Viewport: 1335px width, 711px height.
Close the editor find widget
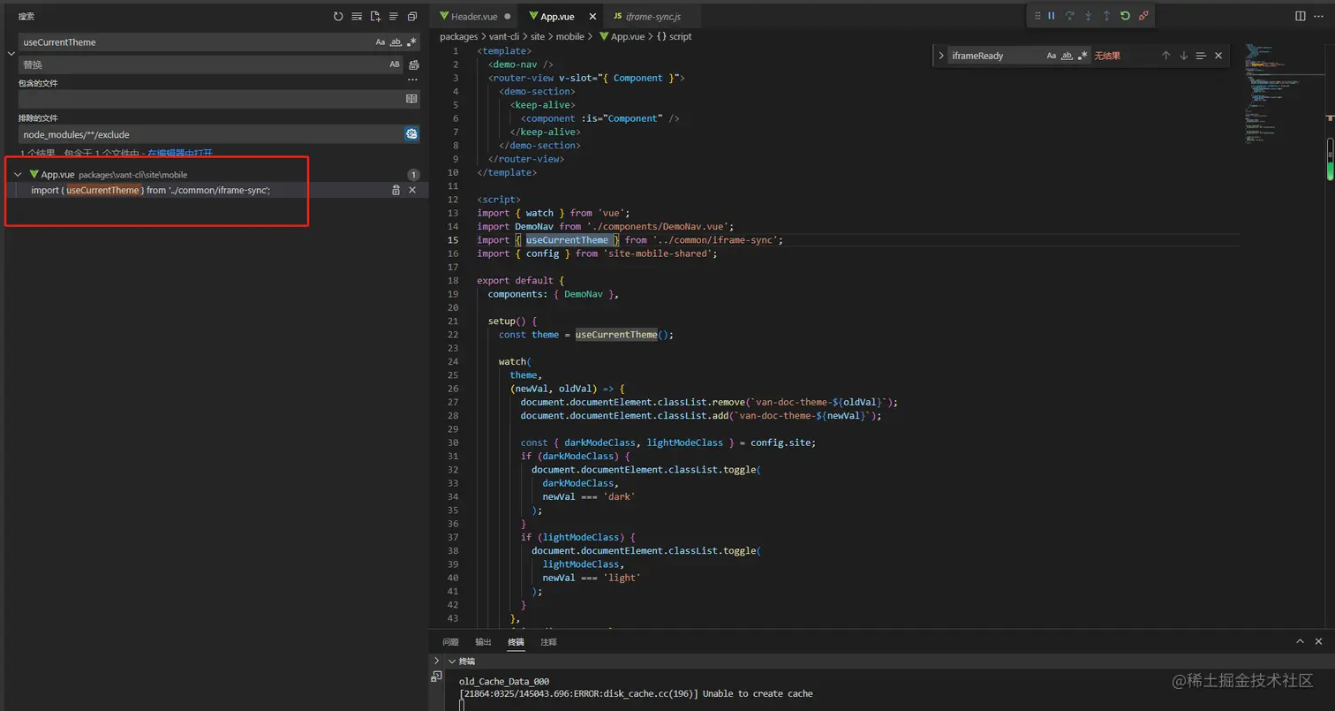[x=1218, y=56]
